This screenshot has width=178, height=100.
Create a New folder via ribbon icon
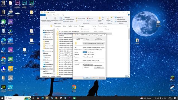(x=100, y=20)
